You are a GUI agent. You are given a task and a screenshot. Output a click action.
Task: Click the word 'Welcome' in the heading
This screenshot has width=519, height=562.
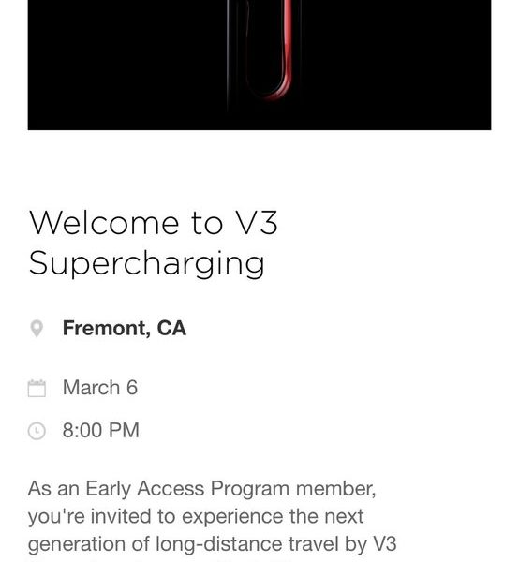[x=104, y=223]
